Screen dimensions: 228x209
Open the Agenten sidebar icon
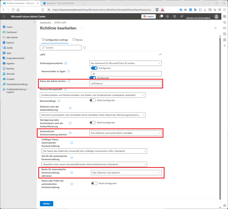pyautogui.click(x=4, y=63)
